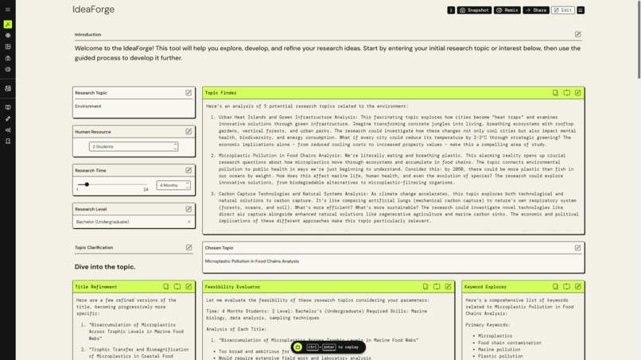Click the Research Topic 'Environment' field
Image resolution: width=641 pixels, height=360 pixels.
click(x=134, y=106)
